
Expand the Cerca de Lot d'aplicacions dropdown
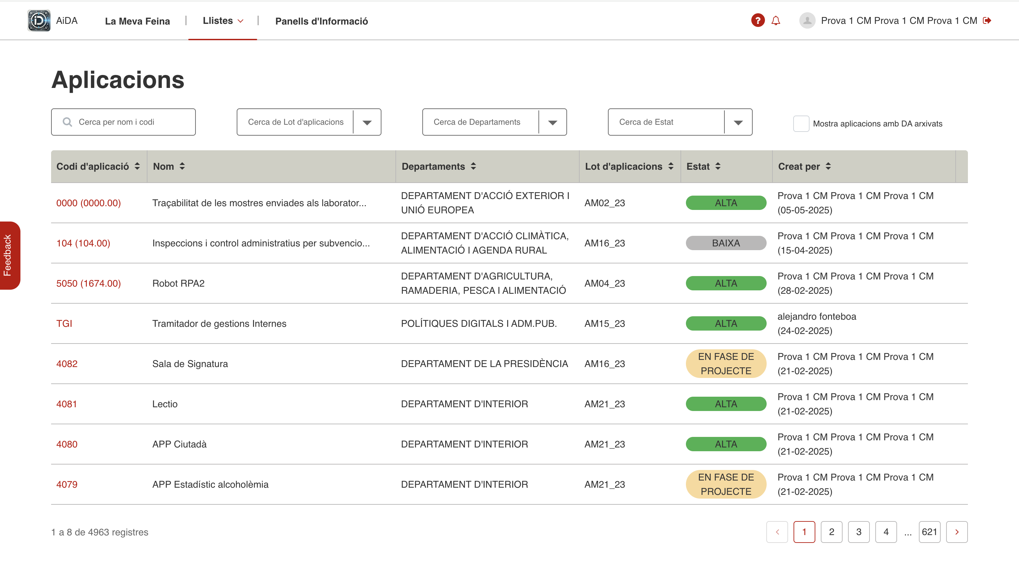pyautogui.click(x=367, y=122)
